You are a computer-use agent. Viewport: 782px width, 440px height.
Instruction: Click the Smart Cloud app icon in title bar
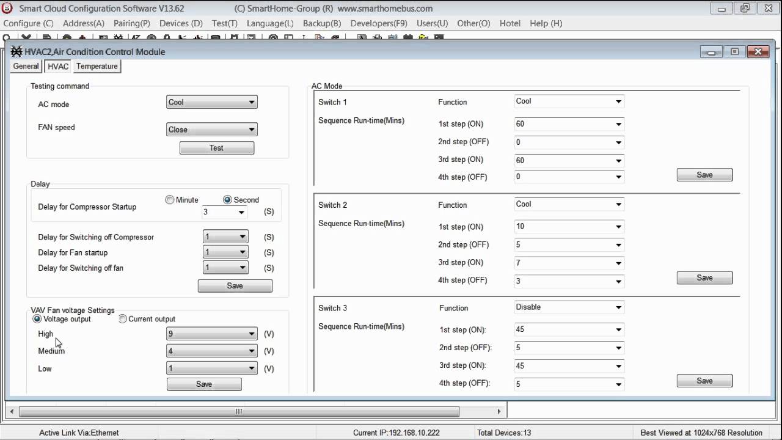[7, 9]
